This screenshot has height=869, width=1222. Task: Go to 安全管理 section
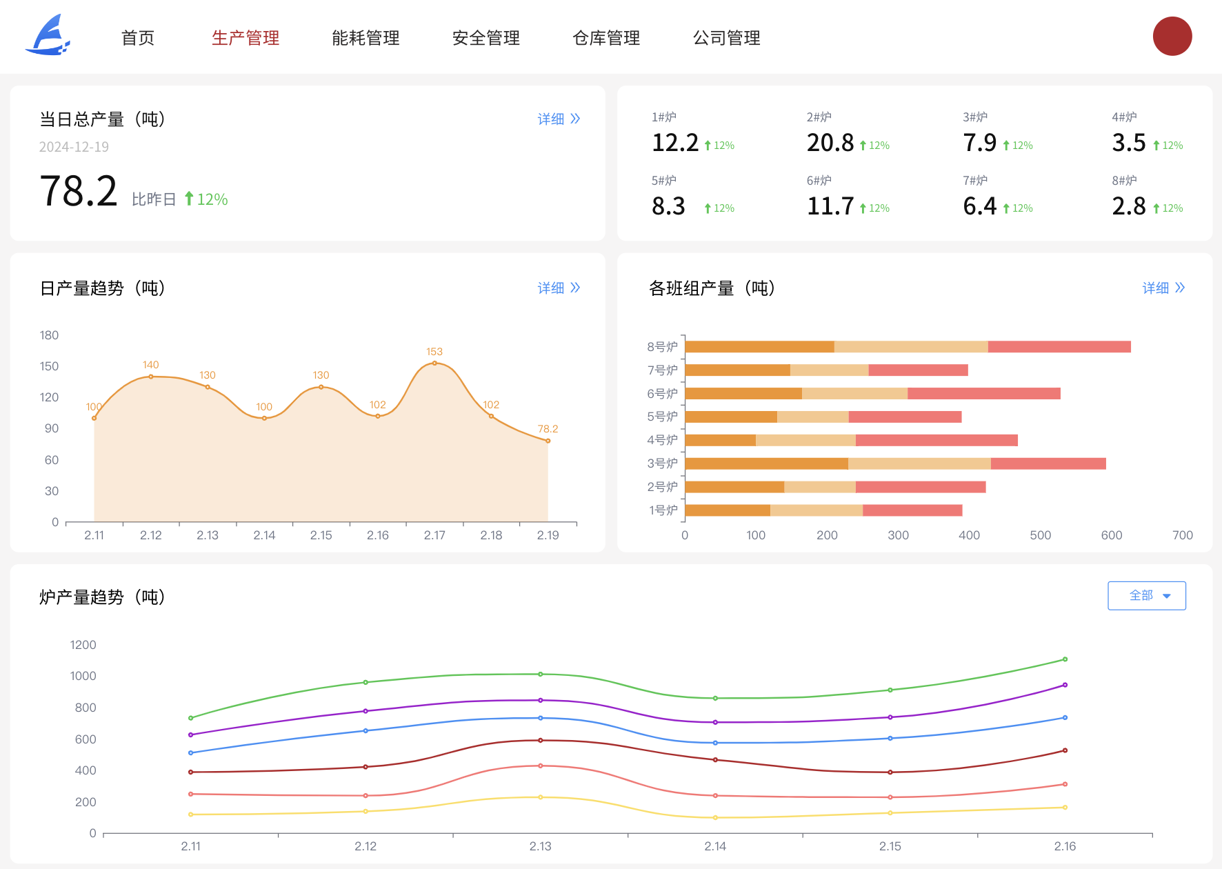click(485, 38)
